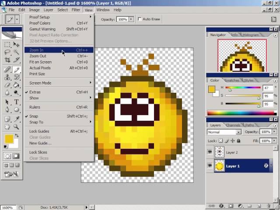The height and width of the screenshot is (210, 280).
Task: Switch to the Channels tab
Action: (233, 125)
